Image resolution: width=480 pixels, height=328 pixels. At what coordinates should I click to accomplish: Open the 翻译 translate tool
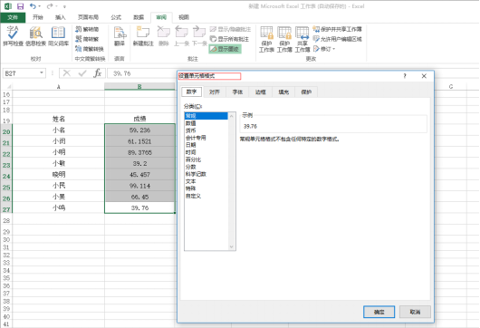pyautogui.click(x=120, y=36)
